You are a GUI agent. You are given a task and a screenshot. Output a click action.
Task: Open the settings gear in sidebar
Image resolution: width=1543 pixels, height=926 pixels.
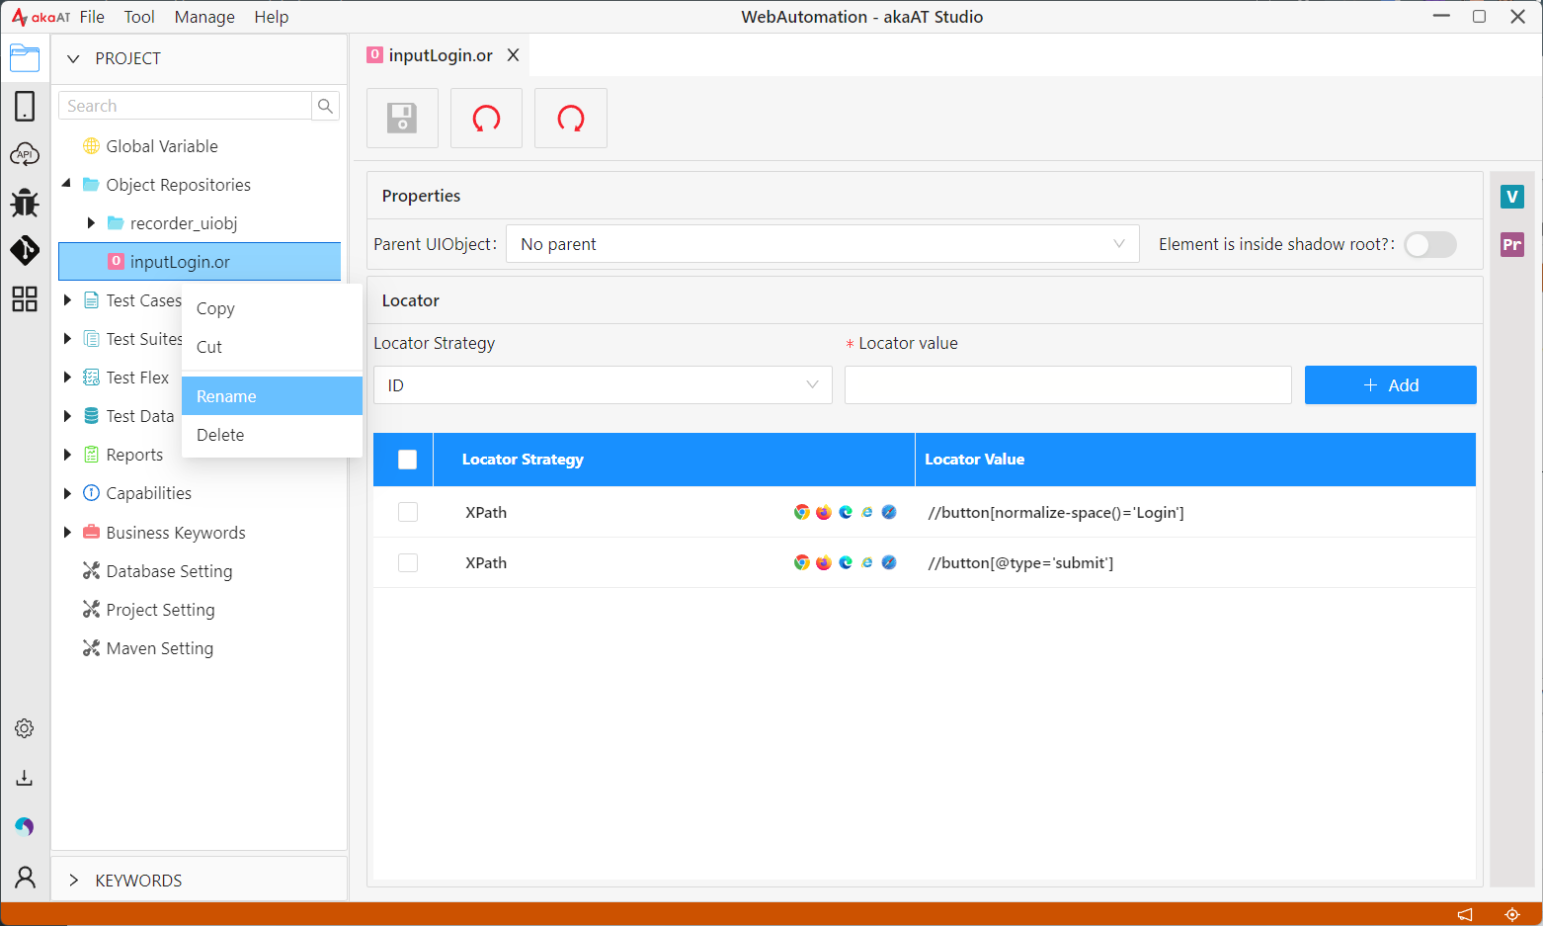25,728
